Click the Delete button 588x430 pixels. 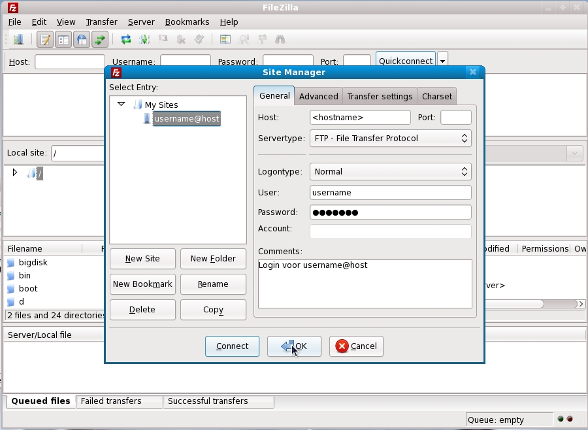pos(142,310)
